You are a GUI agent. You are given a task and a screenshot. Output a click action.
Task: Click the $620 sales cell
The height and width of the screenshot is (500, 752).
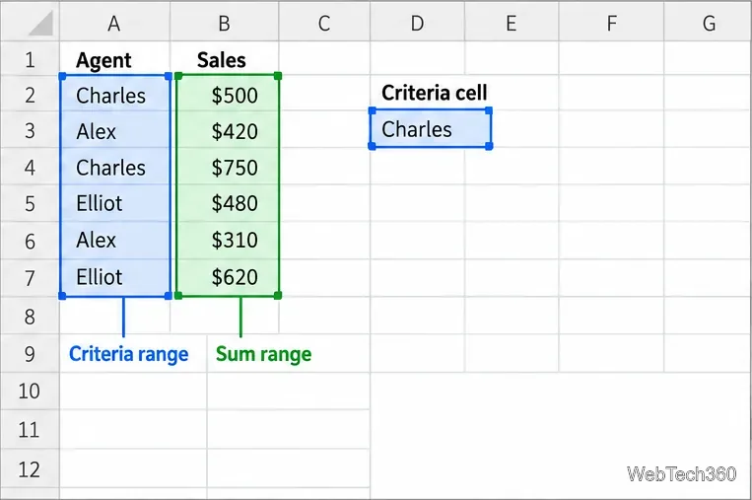coord(228,277)
